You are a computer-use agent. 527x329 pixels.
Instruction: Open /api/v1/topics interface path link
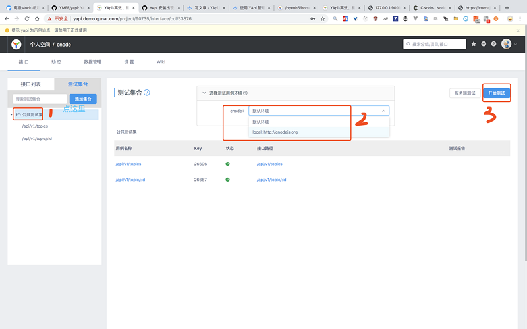[x=269, y=164]
